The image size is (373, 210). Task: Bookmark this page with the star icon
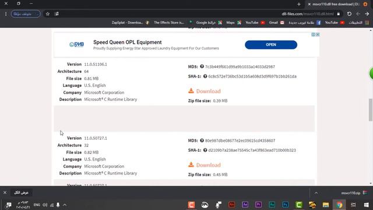click(x=48, y=14)
